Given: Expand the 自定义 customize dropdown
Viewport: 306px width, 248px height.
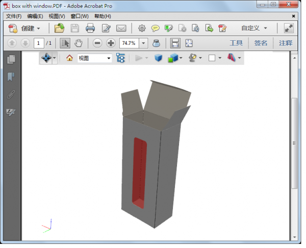Looking at the screenshot, I should 254,28.
